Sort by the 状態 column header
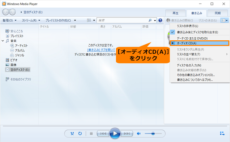Viewport: 230px width, 142px height. (x=84, y=27)
